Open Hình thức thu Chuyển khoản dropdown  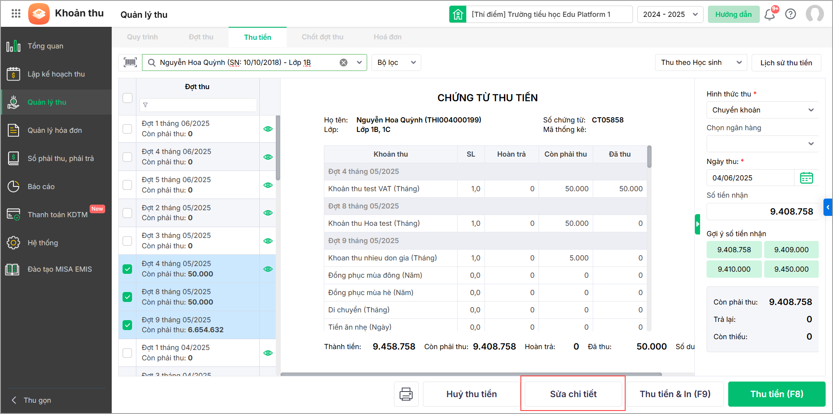[x=762, y=110]
